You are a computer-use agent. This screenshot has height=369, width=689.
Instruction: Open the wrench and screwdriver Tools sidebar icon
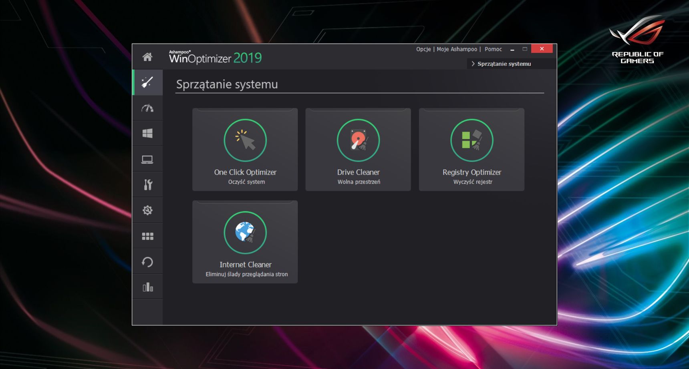[148, 184]
